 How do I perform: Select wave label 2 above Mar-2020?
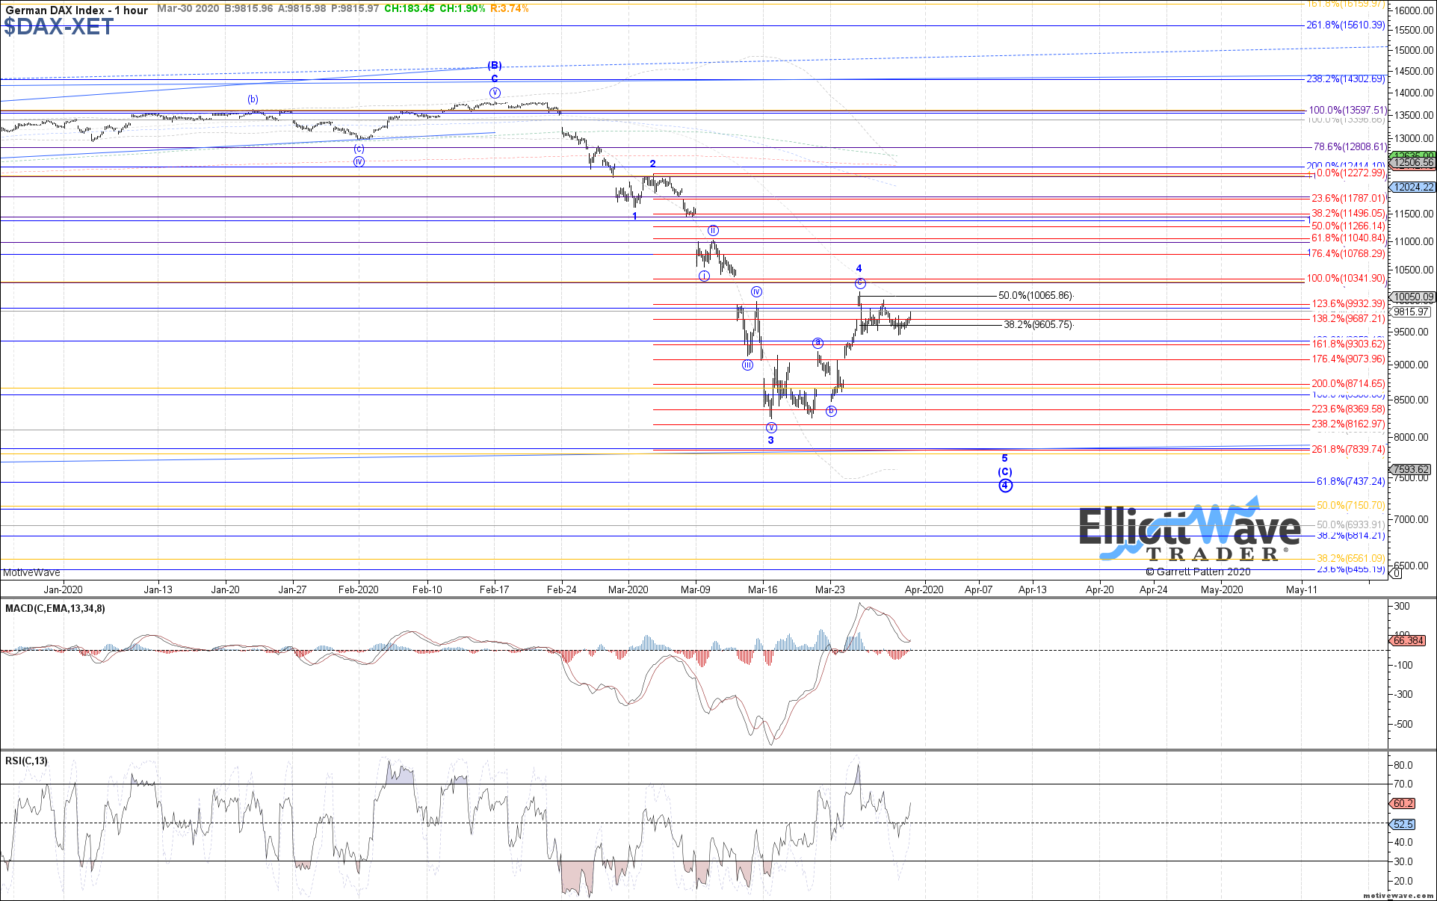pos(652,164)
